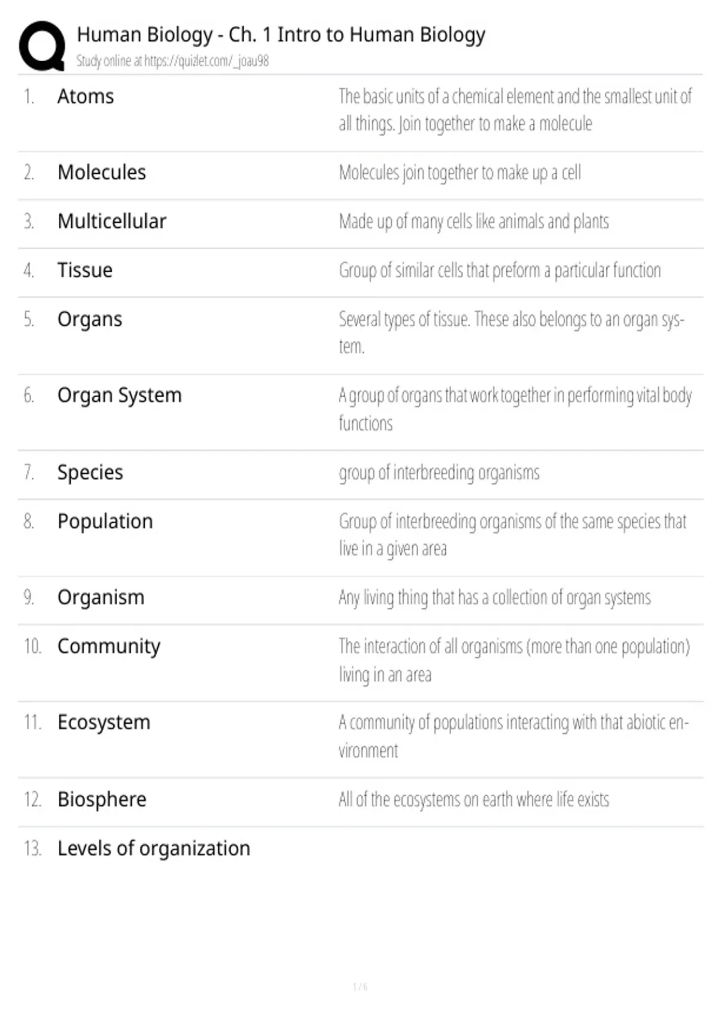
Task: Click the Community term
Action: (109, 647)
